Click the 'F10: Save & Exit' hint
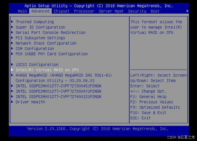 point(148,113)
